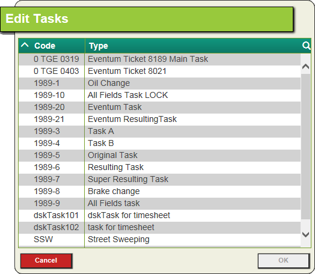The width and height of the screenshot is (315, 274).
Task: Select code SSW
Action: (43, 240)
